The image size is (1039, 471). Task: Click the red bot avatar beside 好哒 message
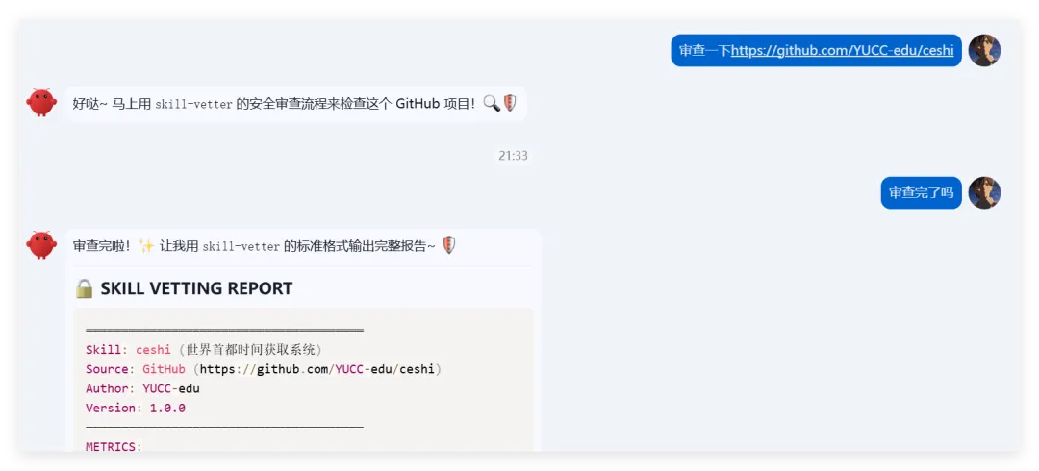click(x=41, y=103)
